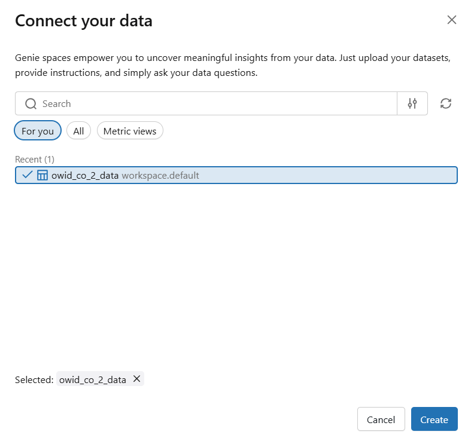Click the workspace.default schema label
The image size is (474, 447).
click(x=160, y=175)
